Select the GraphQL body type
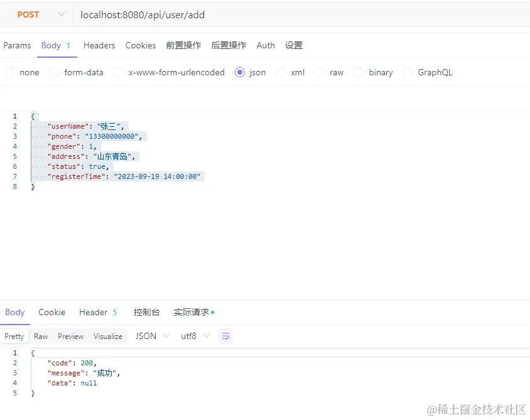 427,72
